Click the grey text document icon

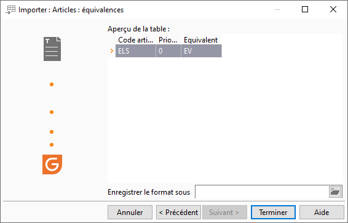[x=52, y=49]
